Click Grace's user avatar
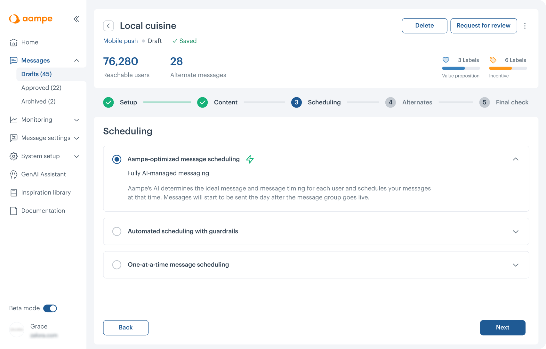Viewport: 546px width, 349px height. 17,330
